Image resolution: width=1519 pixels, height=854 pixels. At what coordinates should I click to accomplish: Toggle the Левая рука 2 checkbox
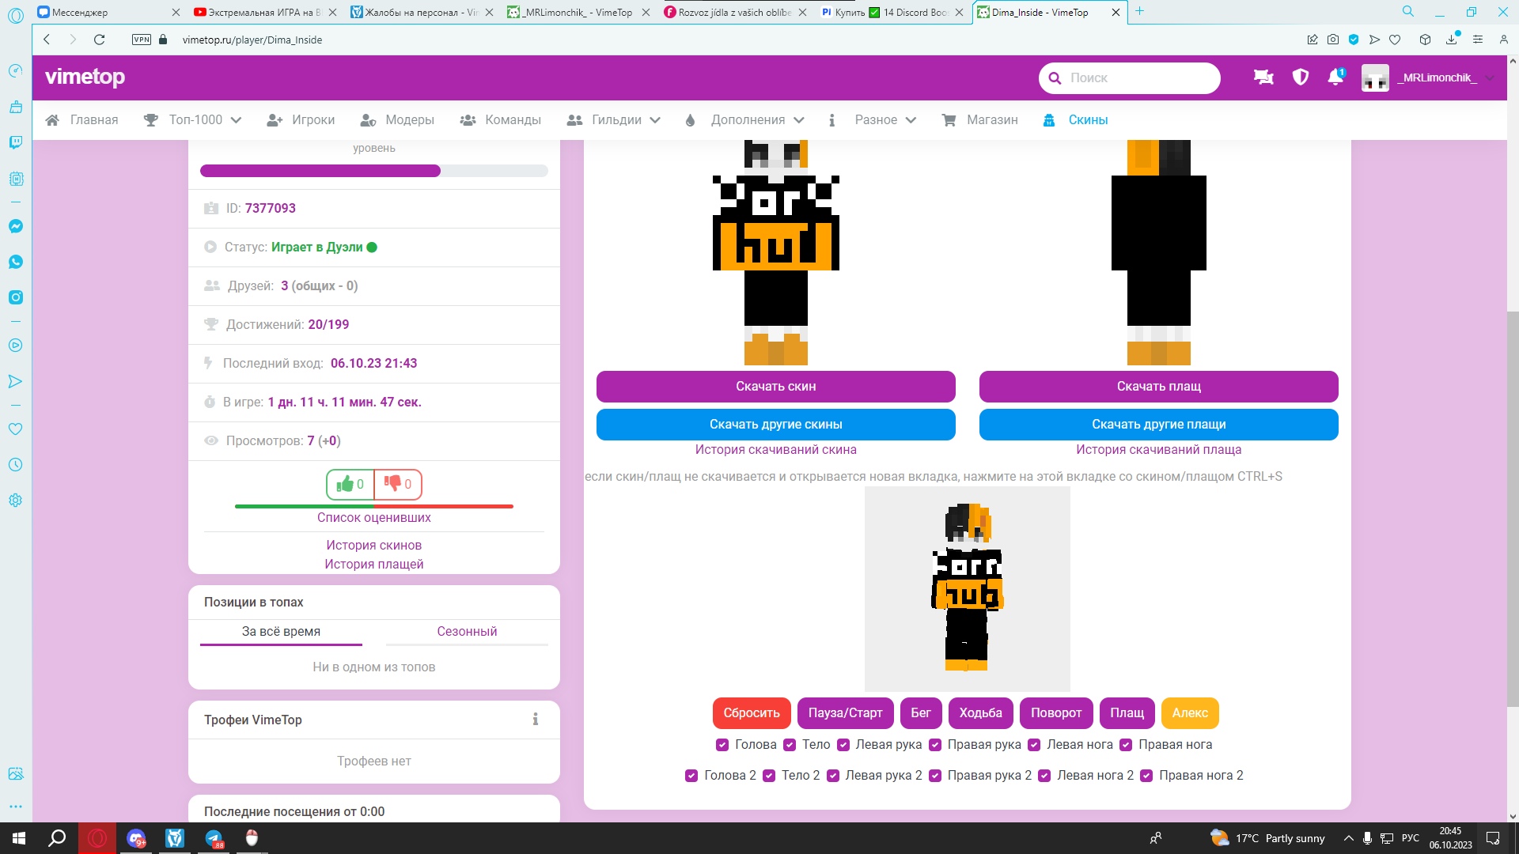[833, 776]
